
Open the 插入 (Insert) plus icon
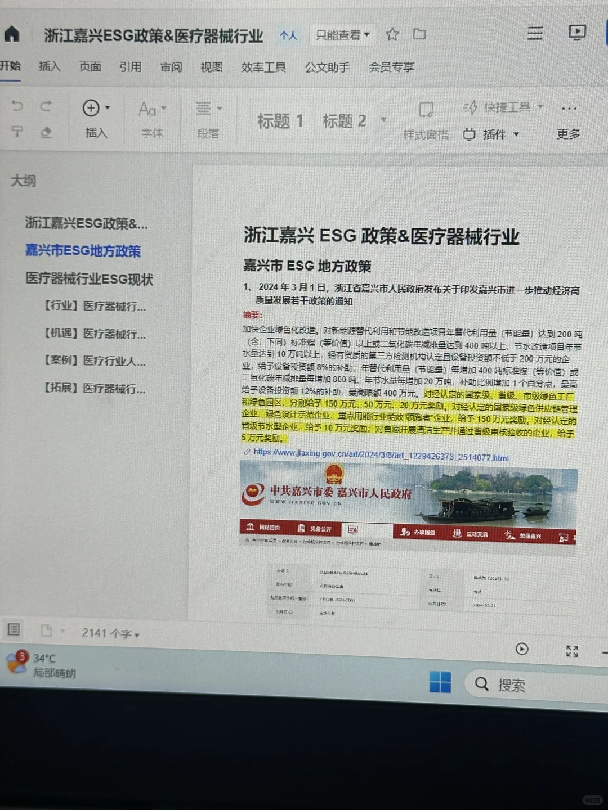coord(92,108)
